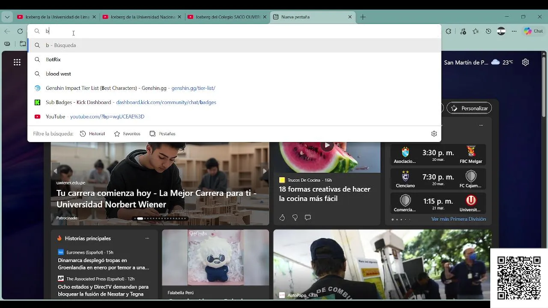Screen dimensions: 548x308
Task: Close the Universidad de Lima tab
Action: [x=94, y=17]
